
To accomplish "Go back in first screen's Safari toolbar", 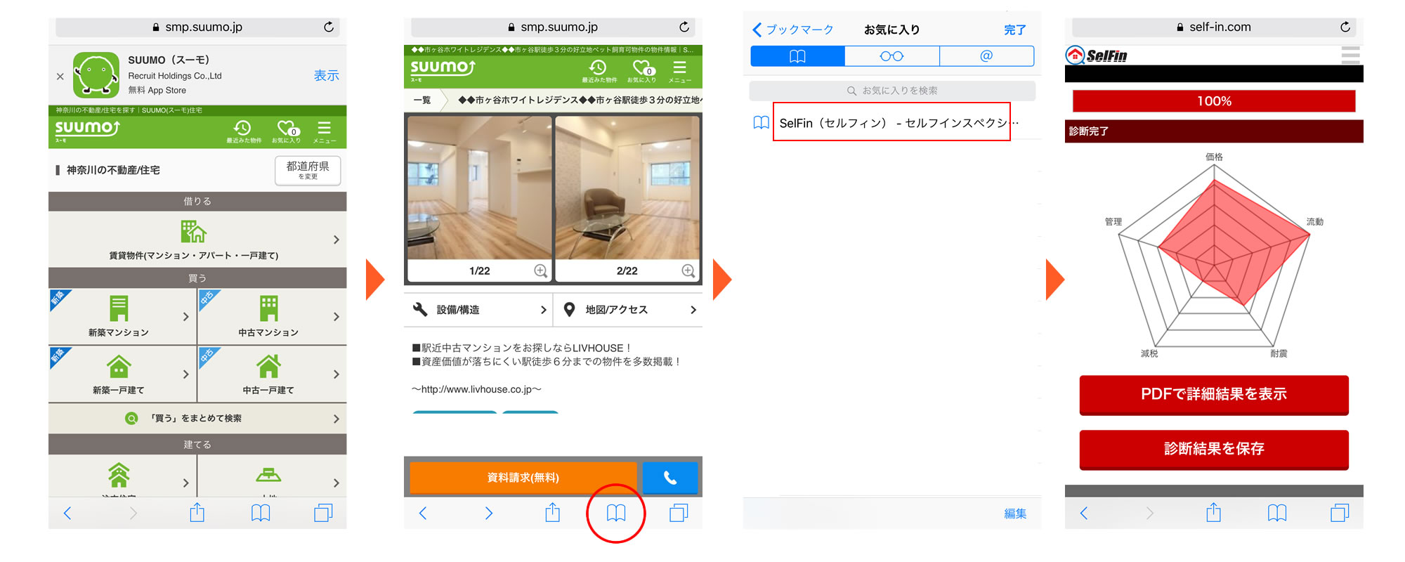I will tap(67, 514).
